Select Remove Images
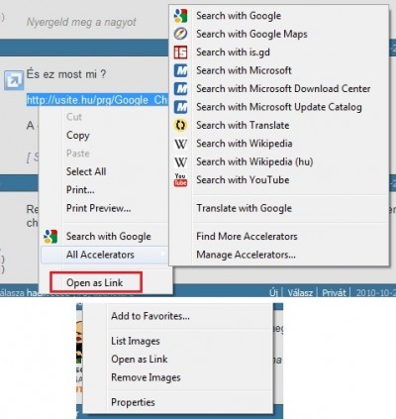The height and width of the screenshot is (419, 396). [146, 377]
